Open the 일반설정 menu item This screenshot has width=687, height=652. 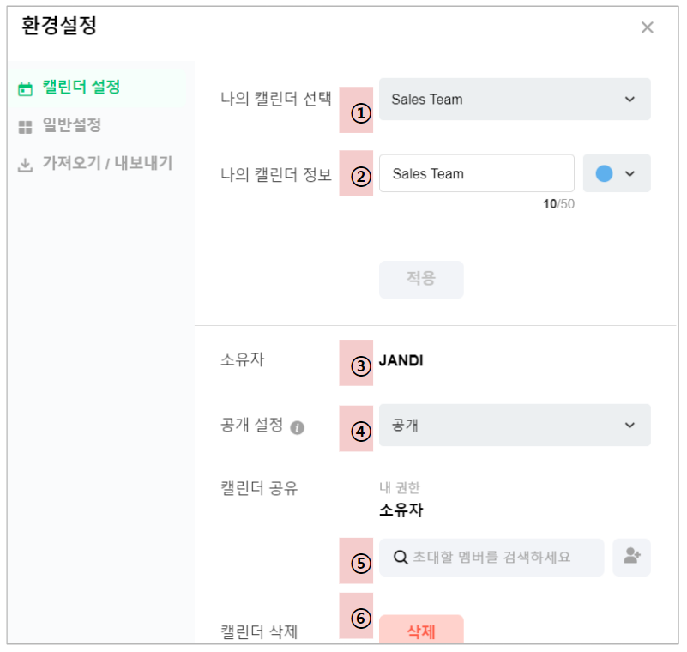coord(72,126)
